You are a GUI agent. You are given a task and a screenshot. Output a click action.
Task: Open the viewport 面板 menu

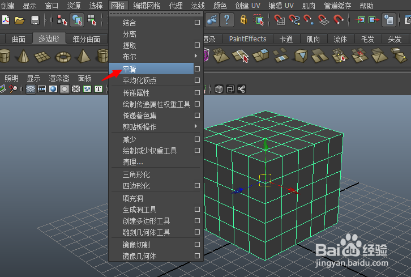point(85,78)
